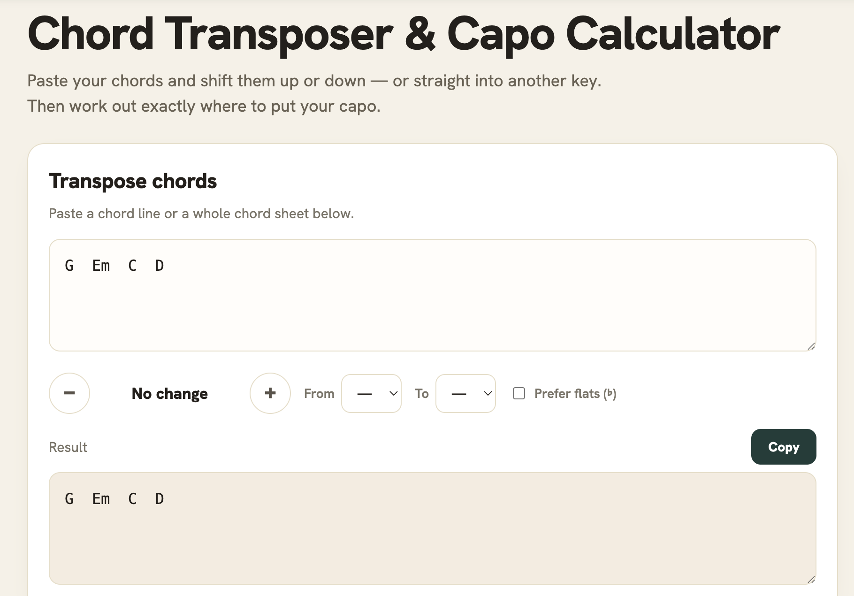Copy the transposed result

pos(784,447)
